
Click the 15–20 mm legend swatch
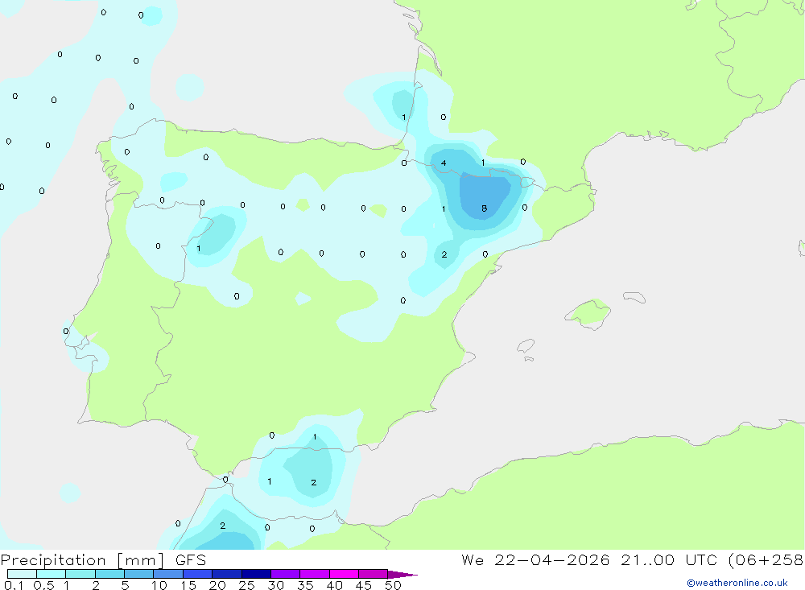coord(197,574)
